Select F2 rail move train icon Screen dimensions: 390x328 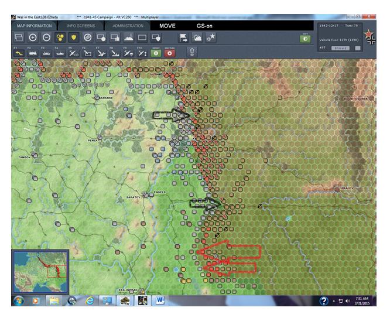33,53
